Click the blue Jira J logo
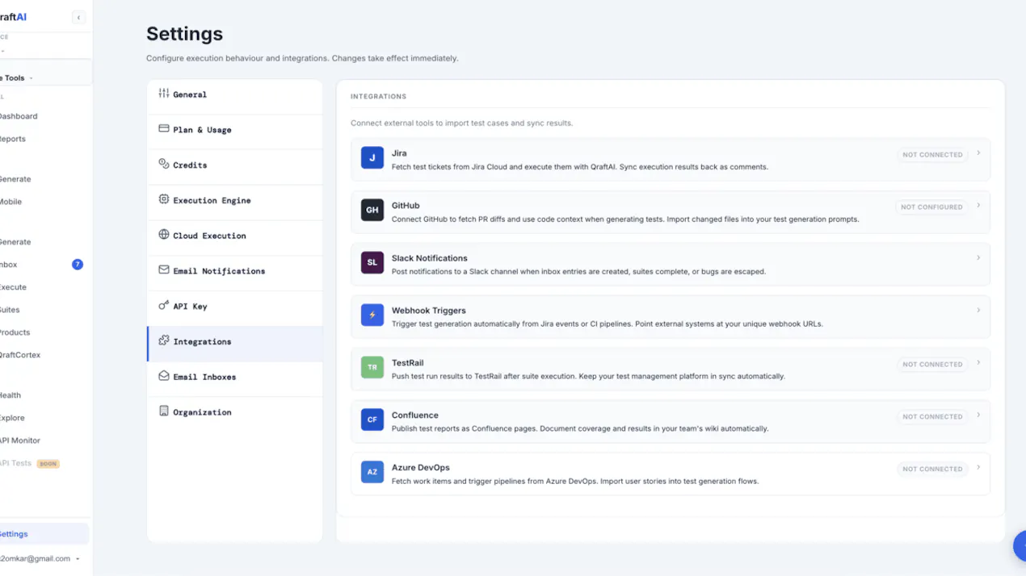The image size is (1026, 576). pos(372,158)
